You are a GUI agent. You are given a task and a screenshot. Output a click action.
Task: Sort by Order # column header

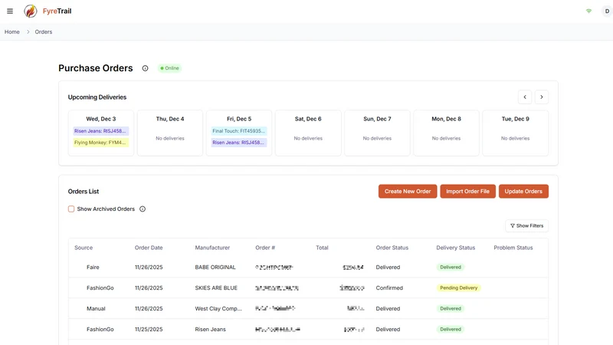(x=265, y=248)
